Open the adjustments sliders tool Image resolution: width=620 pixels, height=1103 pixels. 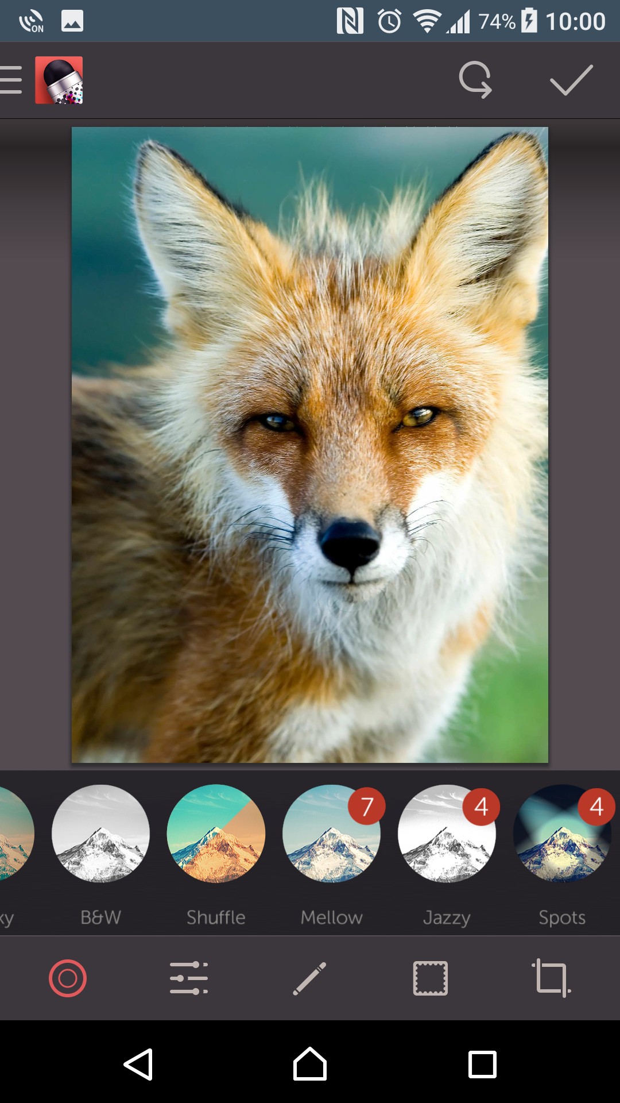(189, 978)
